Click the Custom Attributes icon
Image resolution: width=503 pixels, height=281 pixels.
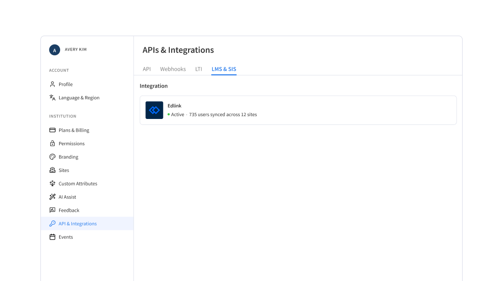tap(52, 184)
